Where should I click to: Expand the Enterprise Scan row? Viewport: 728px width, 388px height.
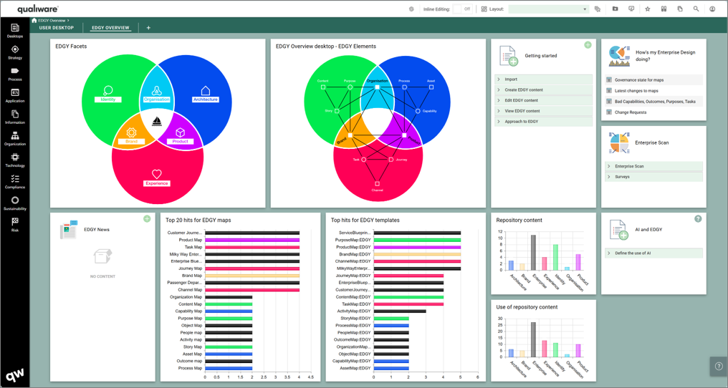(x=653, y=166)
